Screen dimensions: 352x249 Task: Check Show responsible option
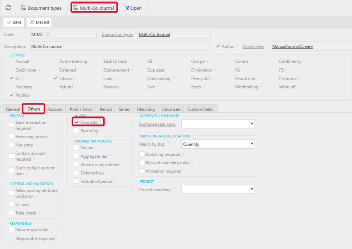(11, 229)
